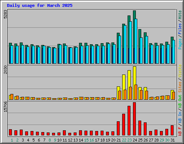The height and width of the screenshot is (144, 184).
Task: Click the orange sites bar for day 23
Action: (130, 93)
